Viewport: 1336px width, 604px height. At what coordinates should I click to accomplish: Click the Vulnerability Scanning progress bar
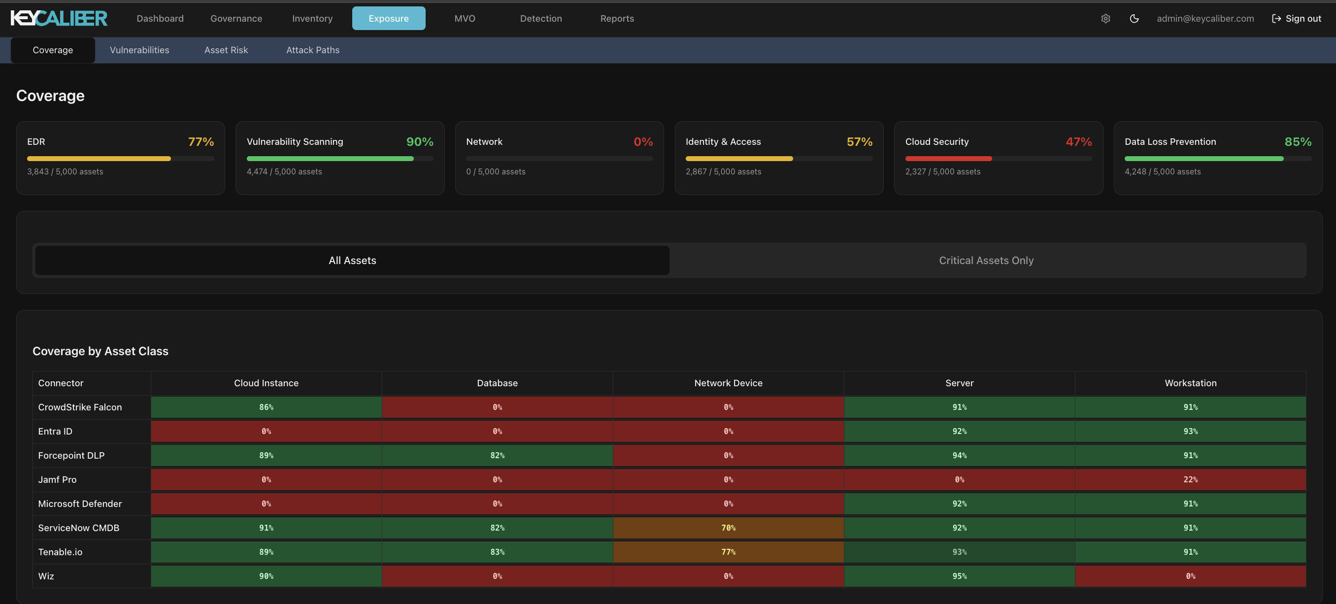coord(340,159)
